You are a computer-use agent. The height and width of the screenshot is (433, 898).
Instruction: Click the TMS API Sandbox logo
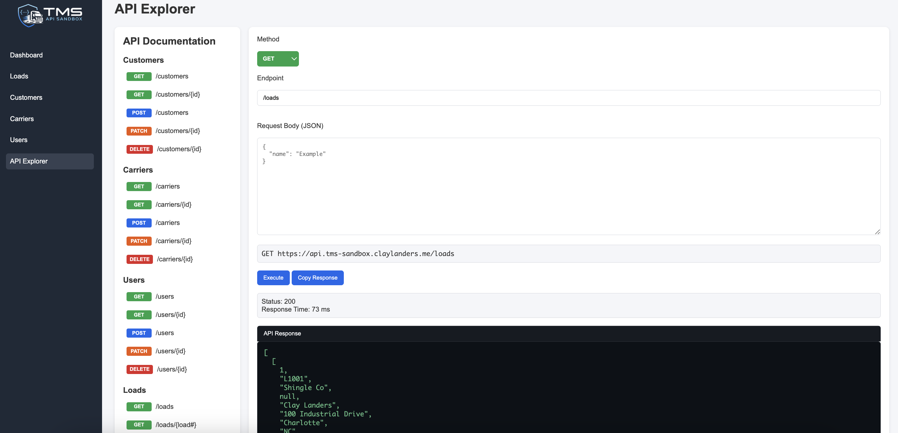point(50,15)
